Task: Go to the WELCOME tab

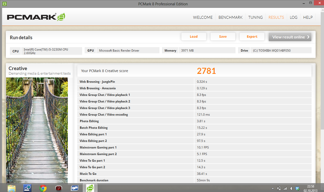Action: [x=203, y=17]
